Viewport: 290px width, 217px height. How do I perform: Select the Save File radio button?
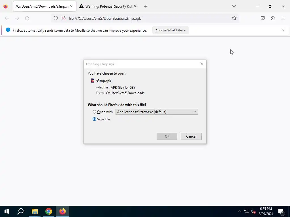(94, 119)
